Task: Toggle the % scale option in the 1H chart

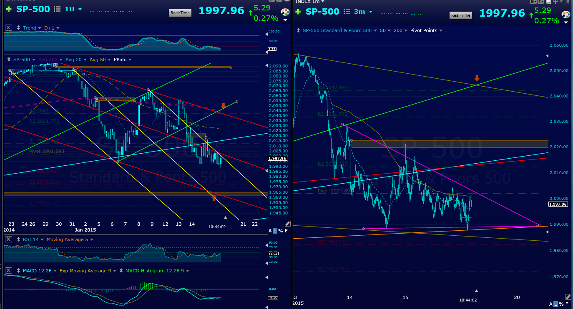Action: 280,230
